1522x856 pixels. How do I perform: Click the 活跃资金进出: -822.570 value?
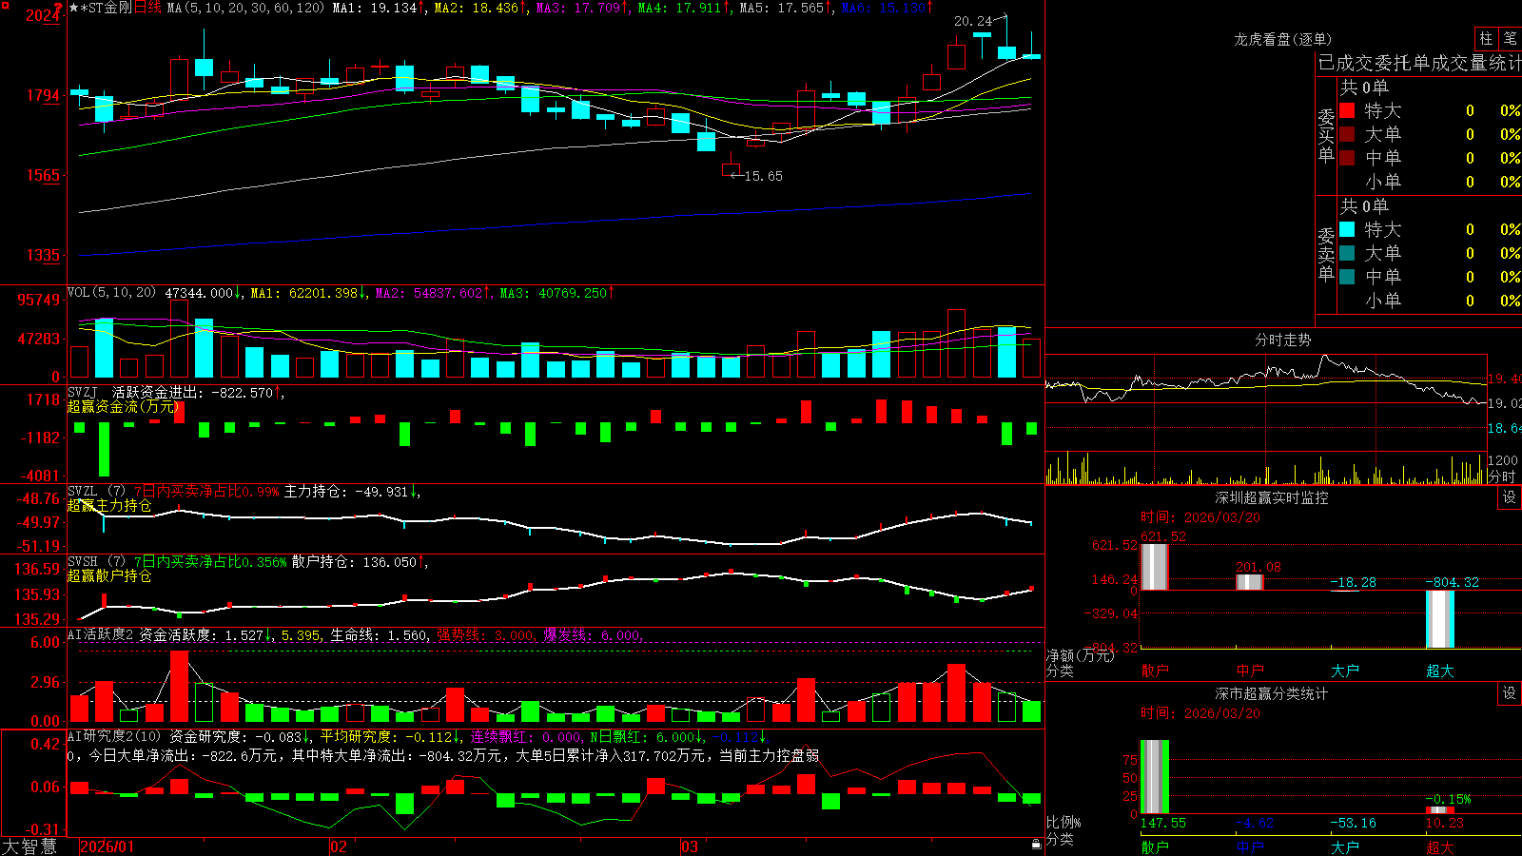(x=192, y=392)
